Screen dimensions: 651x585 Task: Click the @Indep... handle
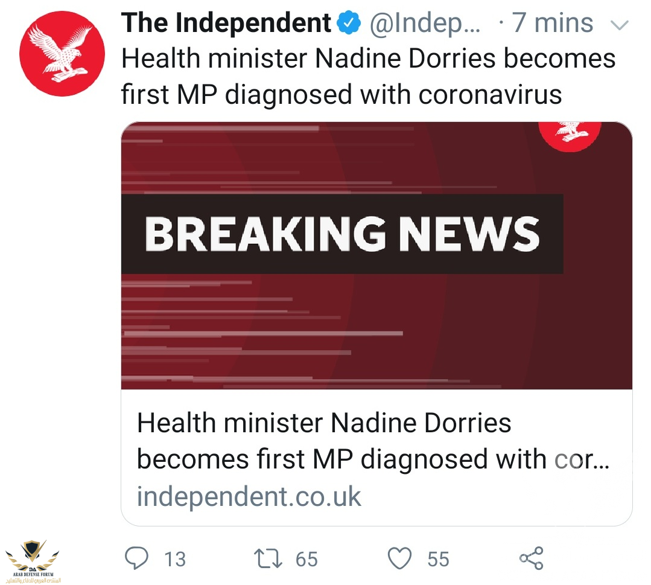pos(425,23)
